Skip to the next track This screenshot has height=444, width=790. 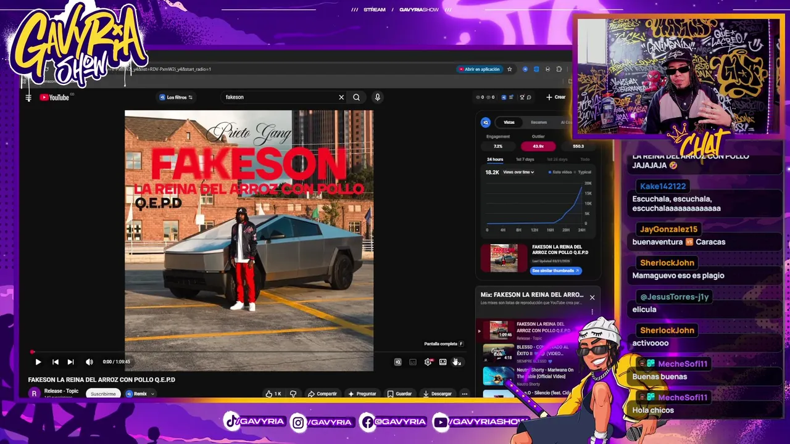(x=70, y=362)
